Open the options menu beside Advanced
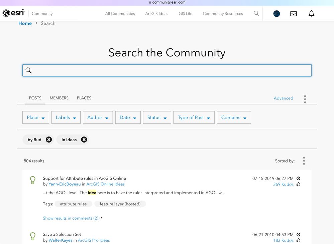The height and width of the screenshot is (244, 334). pos(305,99)
